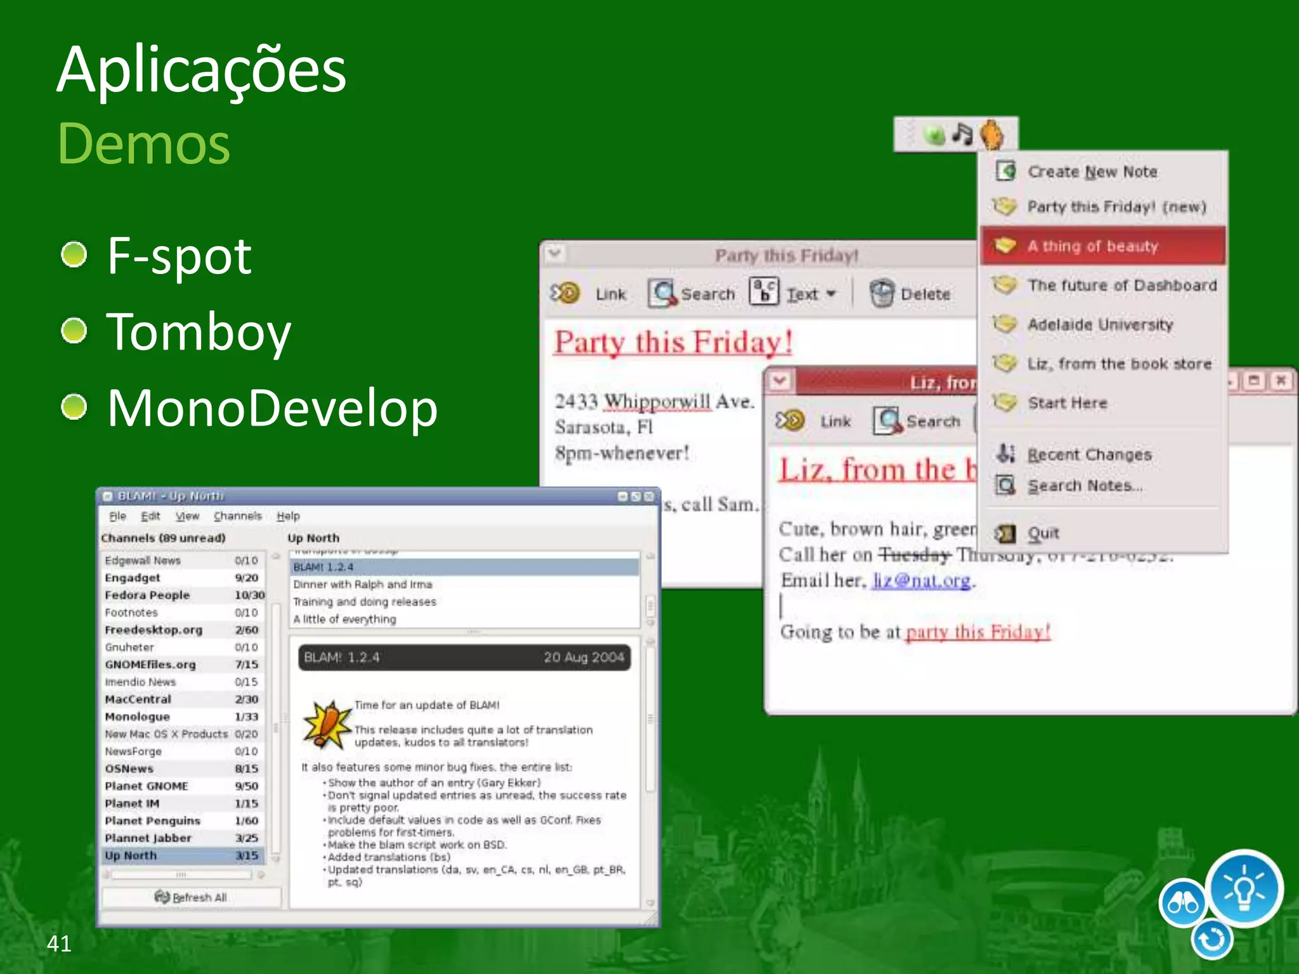The width and height of the screenshot is (1299, 974).
Task: Click the Whipporwill address word in Party note
Action: pyautogui.click(x=657, y=402)
